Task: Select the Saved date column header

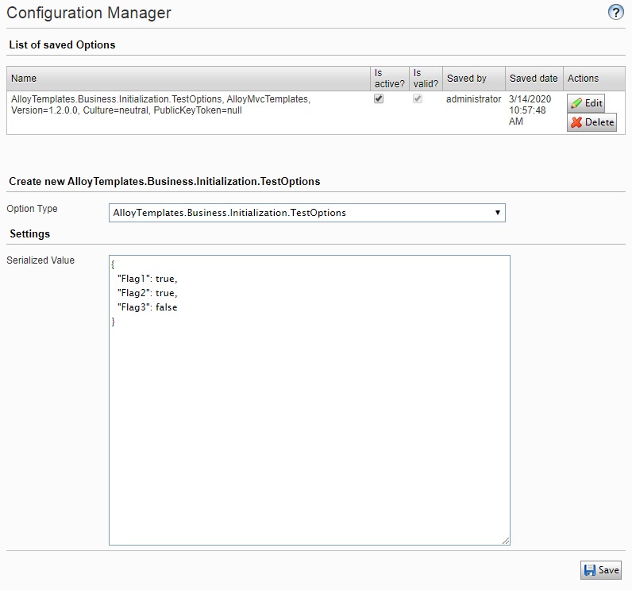Action: [534, 79]
